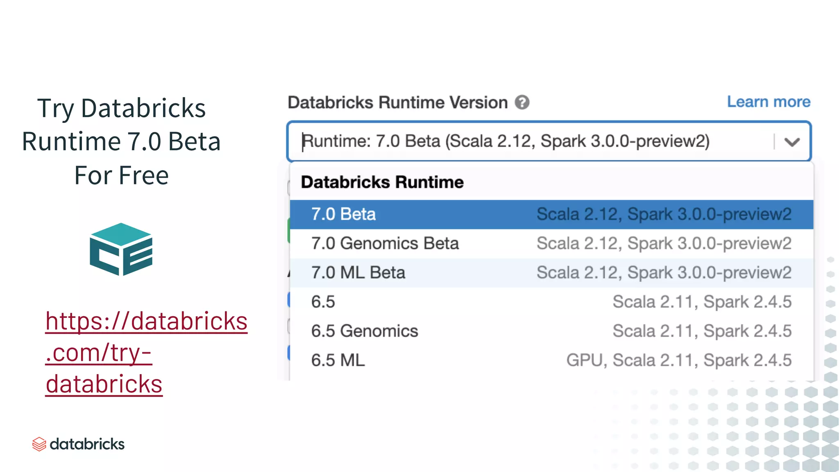839x472 pixels.
Task: Click the Runtime 7.0 Beta input field
Action: 549,141
